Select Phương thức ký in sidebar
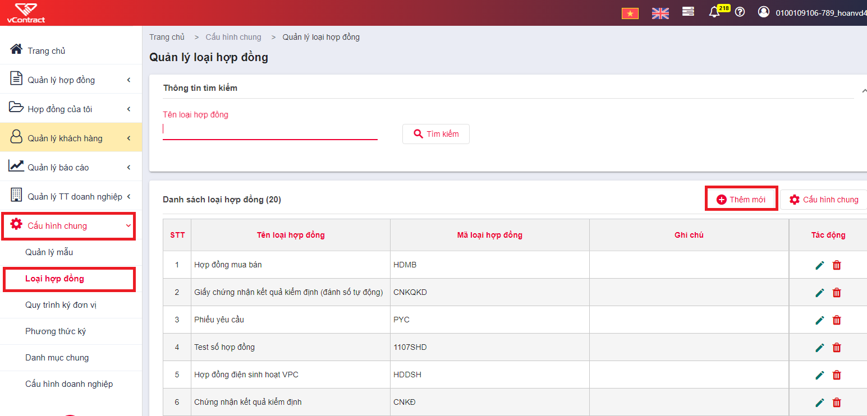867x416 pixels. (56, 331)
